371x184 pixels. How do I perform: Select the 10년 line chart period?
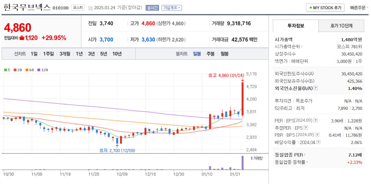click(117, 54)
